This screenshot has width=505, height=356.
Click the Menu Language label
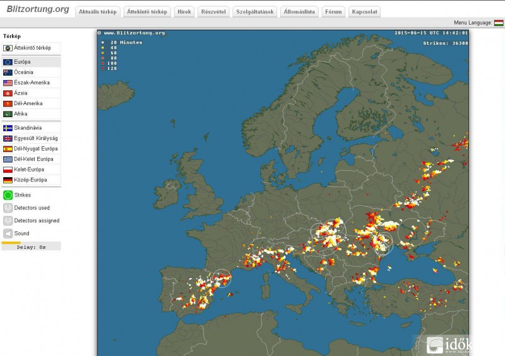click(x=473, y=23)
